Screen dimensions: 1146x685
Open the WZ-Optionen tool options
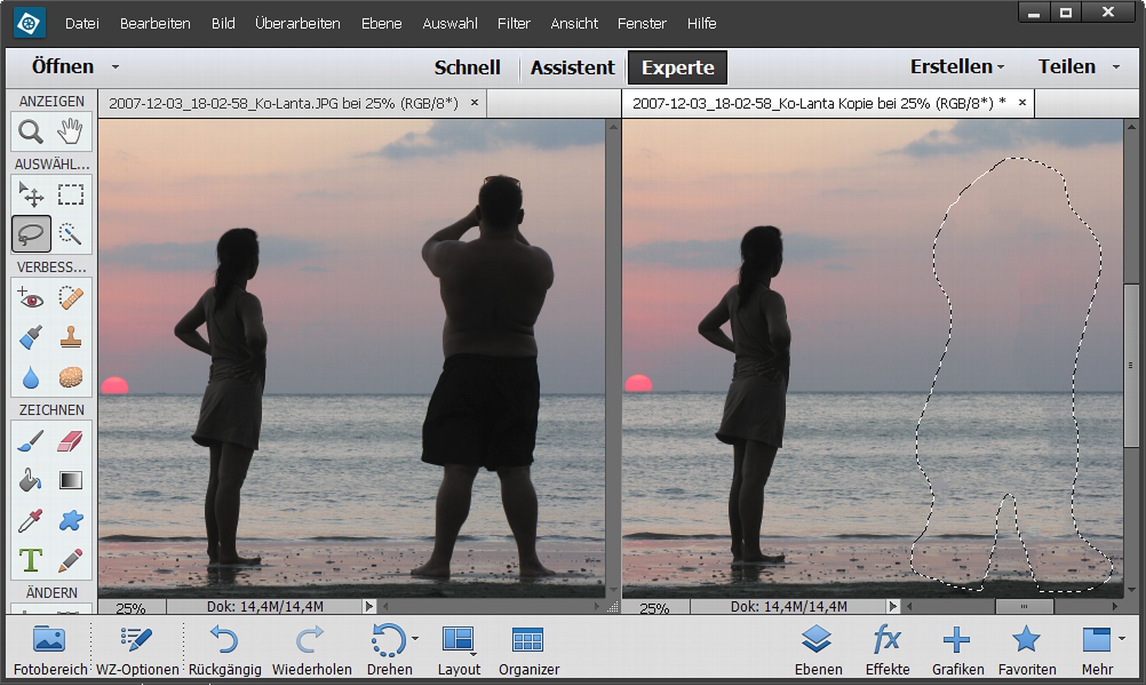[x=137, y=650]
